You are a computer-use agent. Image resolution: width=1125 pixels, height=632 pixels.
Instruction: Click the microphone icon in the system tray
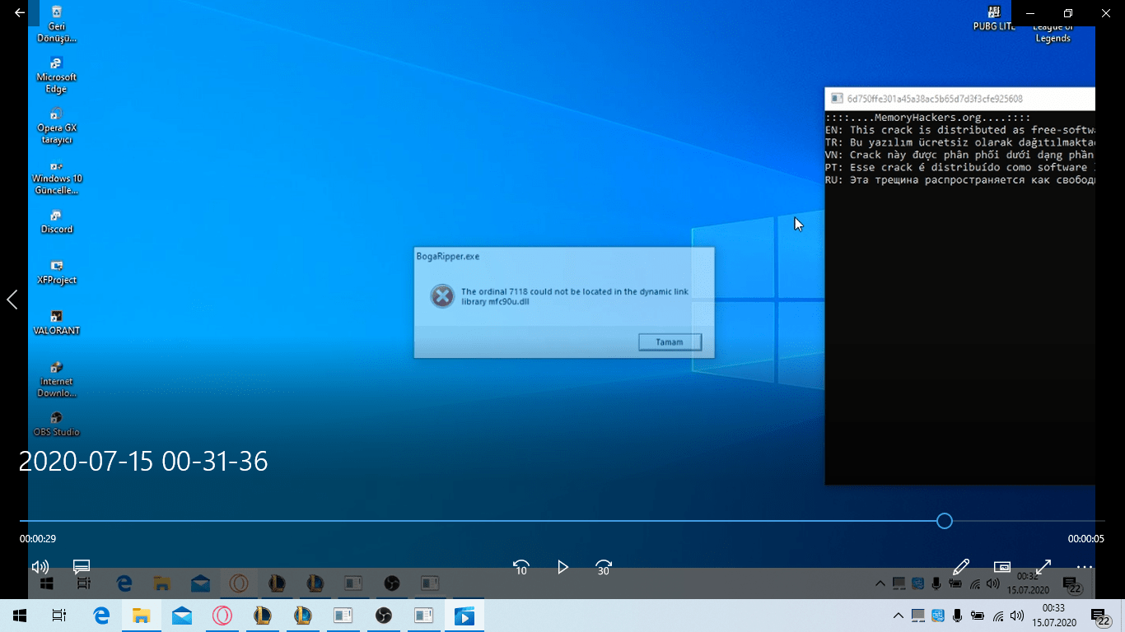click(958, 616)
